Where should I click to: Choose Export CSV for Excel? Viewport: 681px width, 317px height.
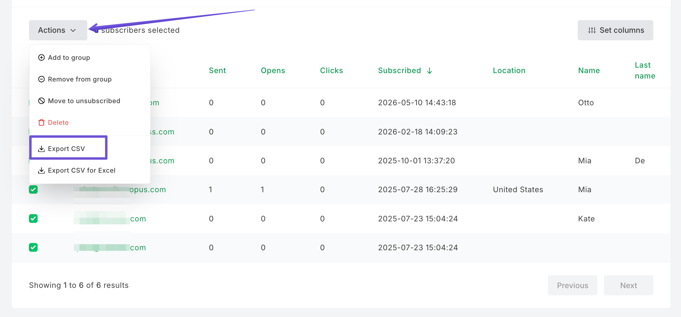click(x=90, y=170)
